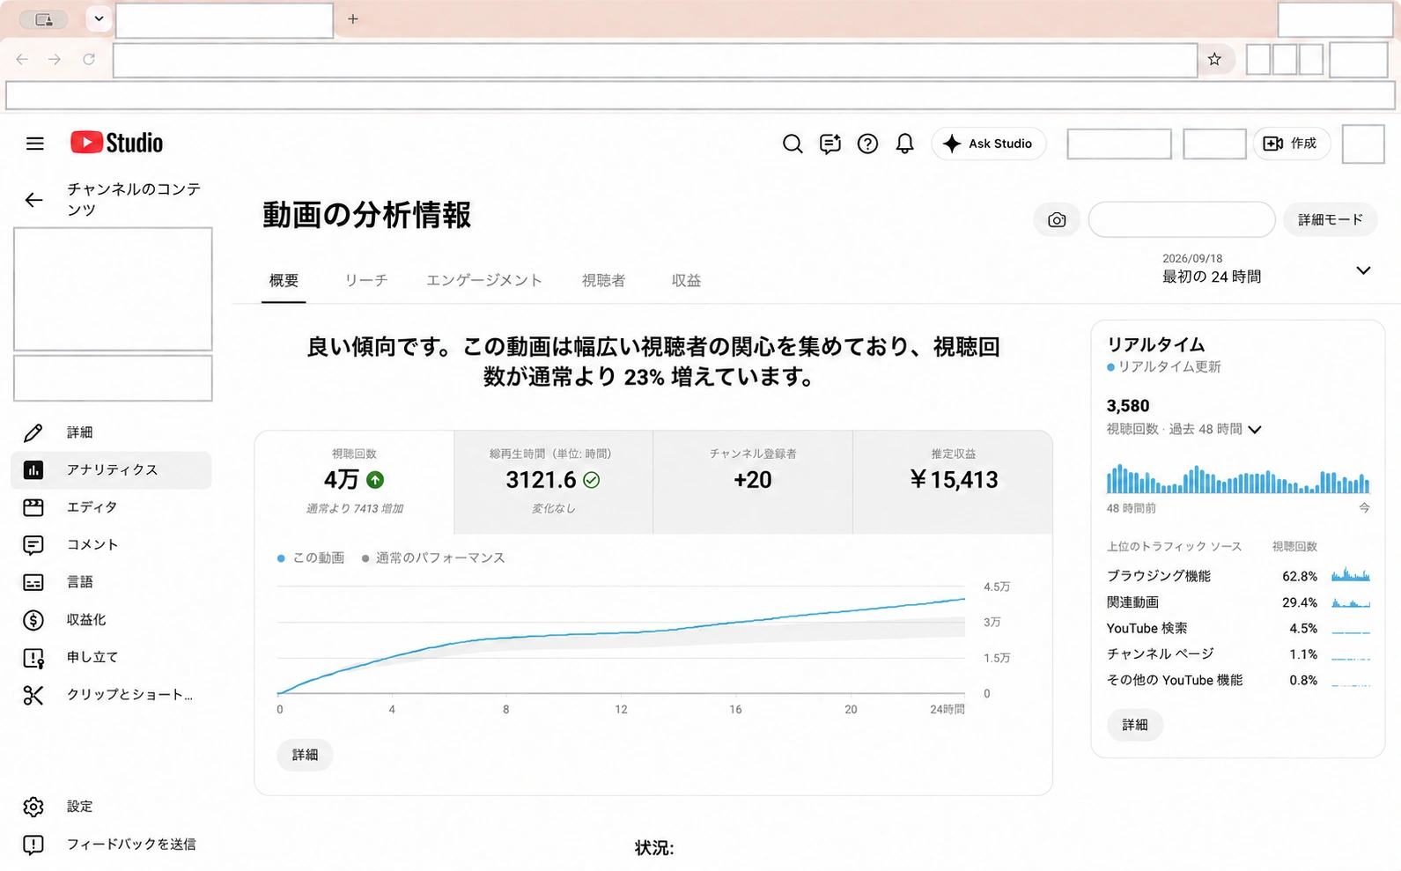Select the 概要 tab
Image resolution: width=1401 pixels, height=871 pixels.
pos(284,280)
